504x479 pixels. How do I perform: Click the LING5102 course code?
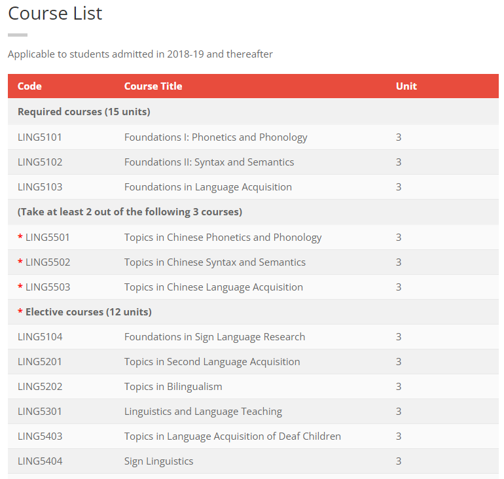coord(40,162)
